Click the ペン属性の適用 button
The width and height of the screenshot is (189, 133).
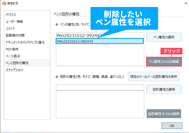(x=164, y=37)
